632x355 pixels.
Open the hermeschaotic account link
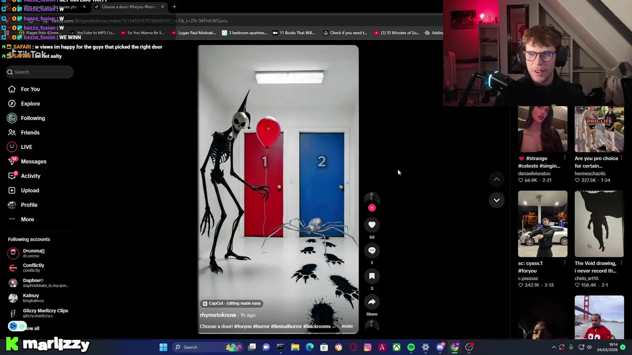coord(590,174)
